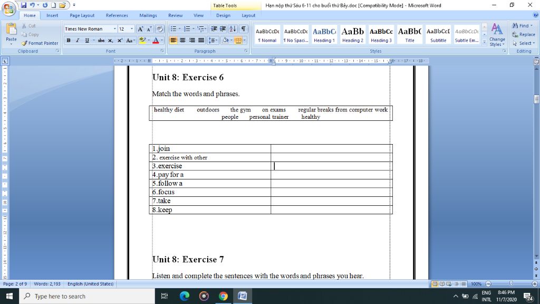The image size is (540, 304).
Task: Toggle underline formatting
Action: [x=87, y=40]
